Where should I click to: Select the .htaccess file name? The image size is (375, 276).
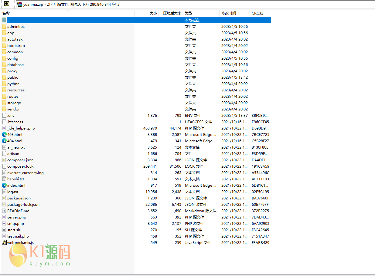coord(15,122)
